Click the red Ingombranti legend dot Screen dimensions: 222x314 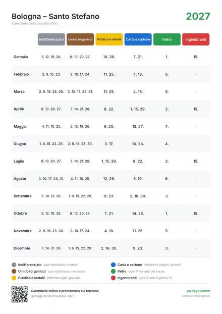pos(113,278)
